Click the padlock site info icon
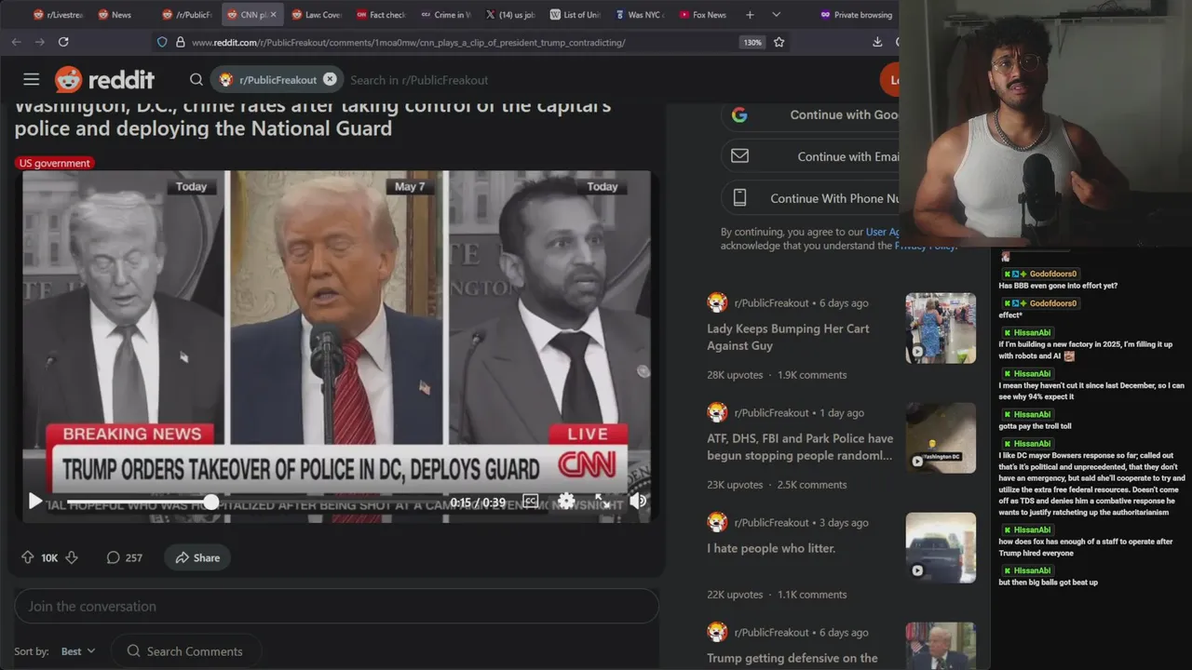Image resolution: width=1192 pixels, height=670 pixels. tap(179, 42)
